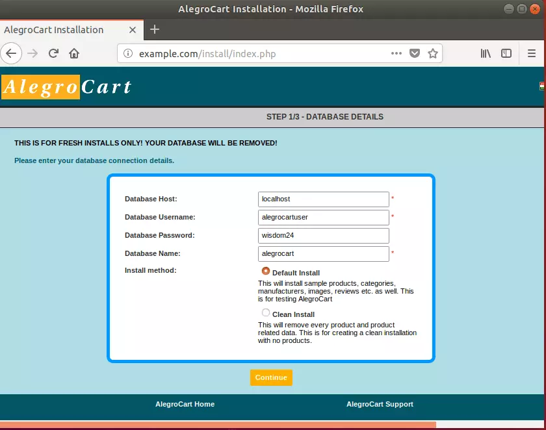Click the Database Name label
The image size is (546, 430).
(x=153, y=253)
